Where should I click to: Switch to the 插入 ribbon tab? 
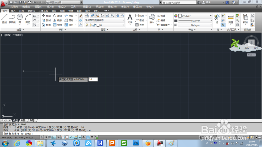[13, 11]
